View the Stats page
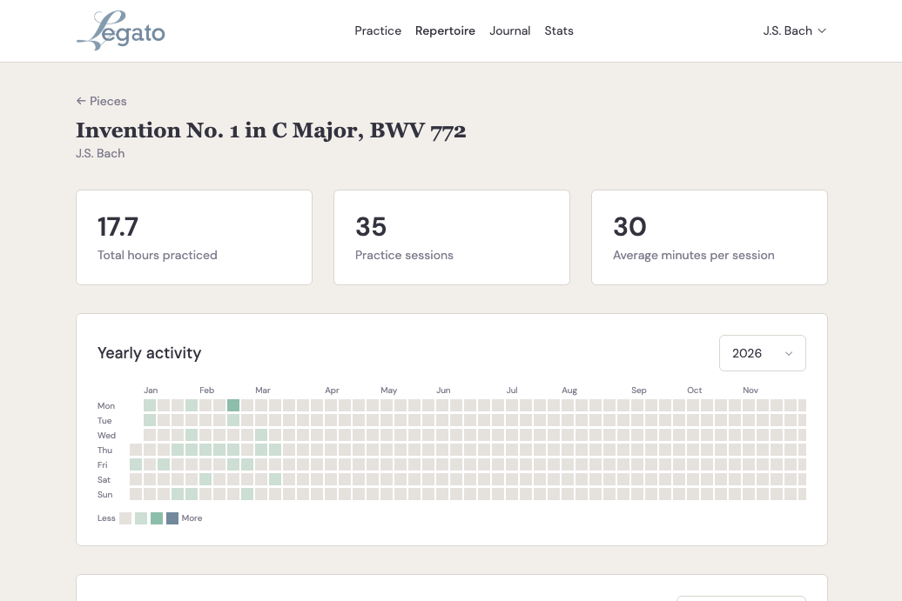 (559, 30)
